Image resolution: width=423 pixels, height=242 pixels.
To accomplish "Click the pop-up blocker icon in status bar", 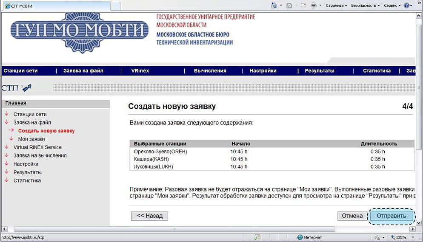I will pos(257,237).
